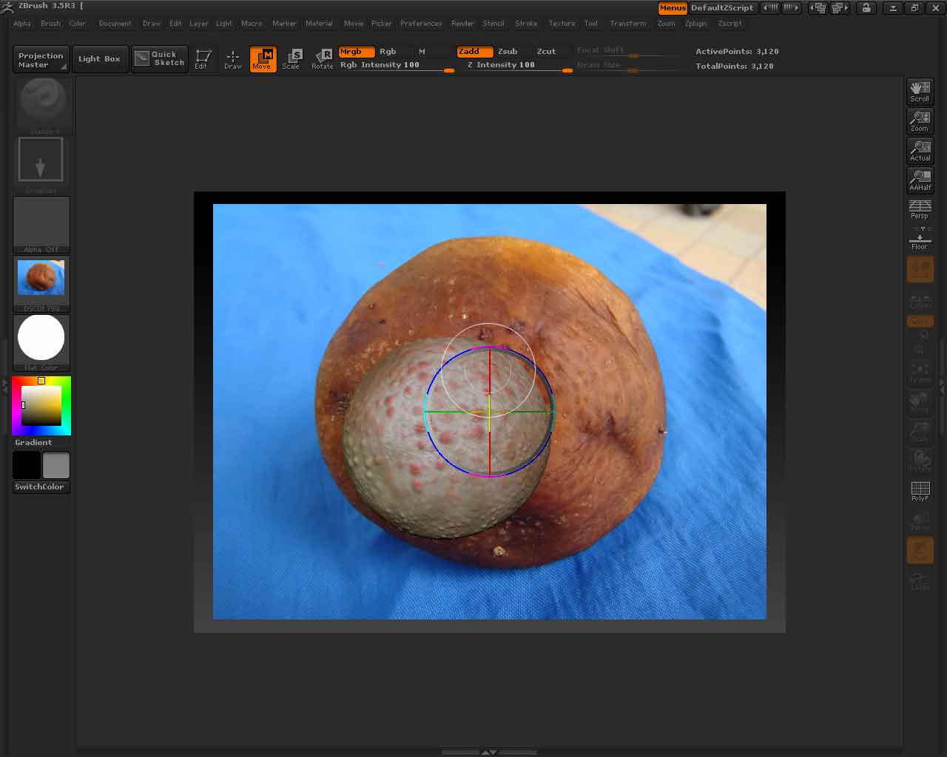This screenshot has width=947, height=757.
Task: Enable the AAHalf antialiasing view
Action: tap(920, 180)
